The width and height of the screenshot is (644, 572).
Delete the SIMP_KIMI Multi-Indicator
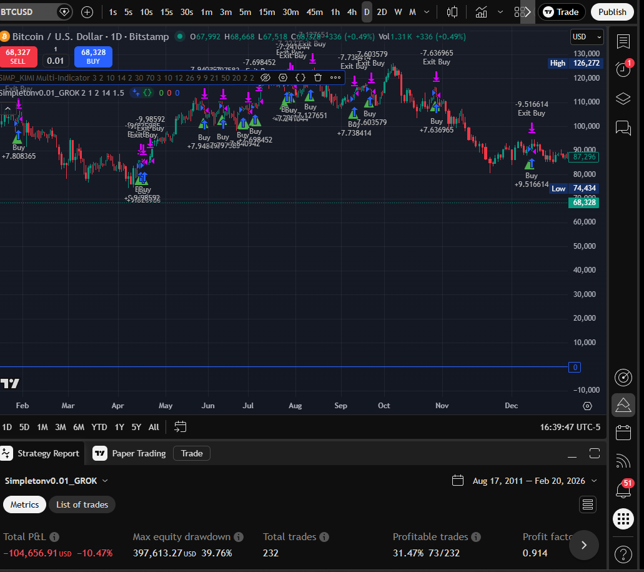(318, 78)
